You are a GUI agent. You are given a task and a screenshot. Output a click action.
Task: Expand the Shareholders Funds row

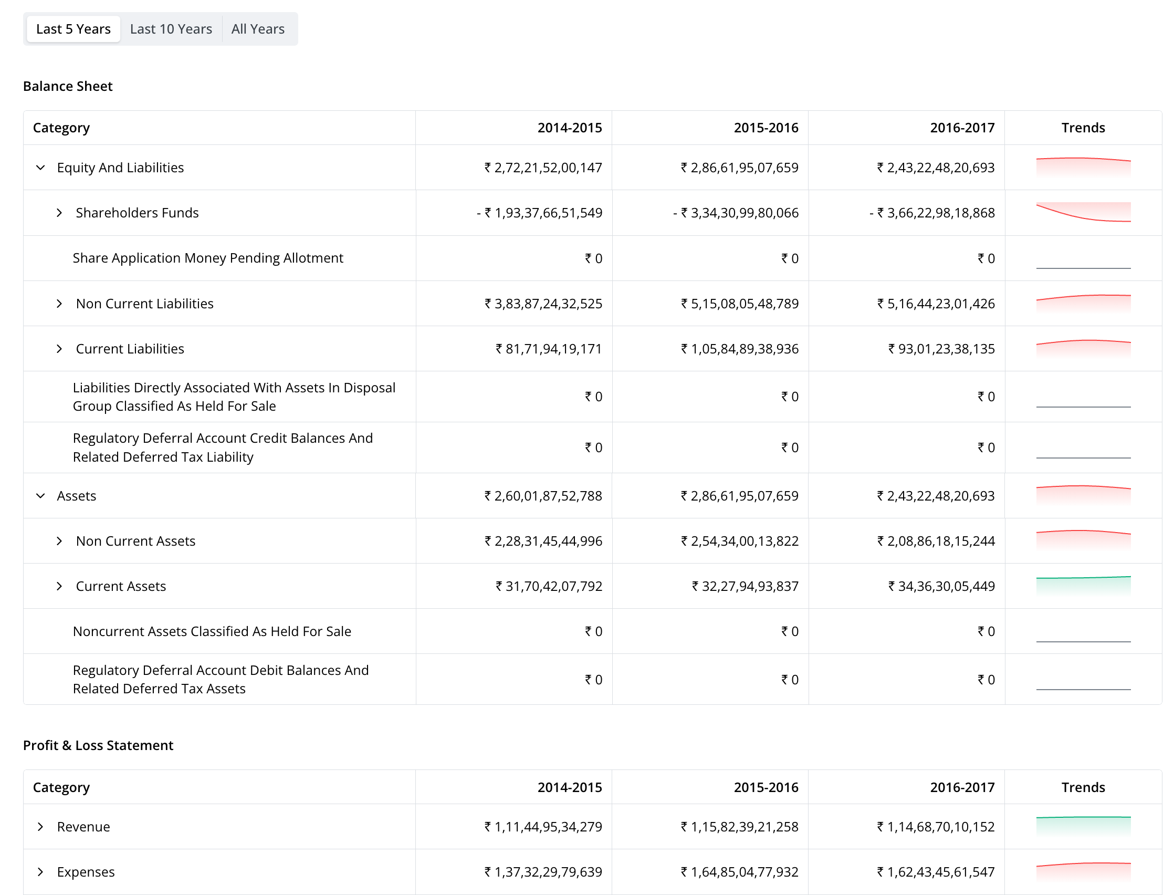(x=59, y=213)
